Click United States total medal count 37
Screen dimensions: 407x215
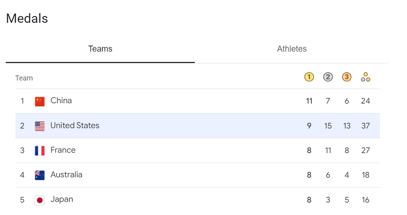365,126
